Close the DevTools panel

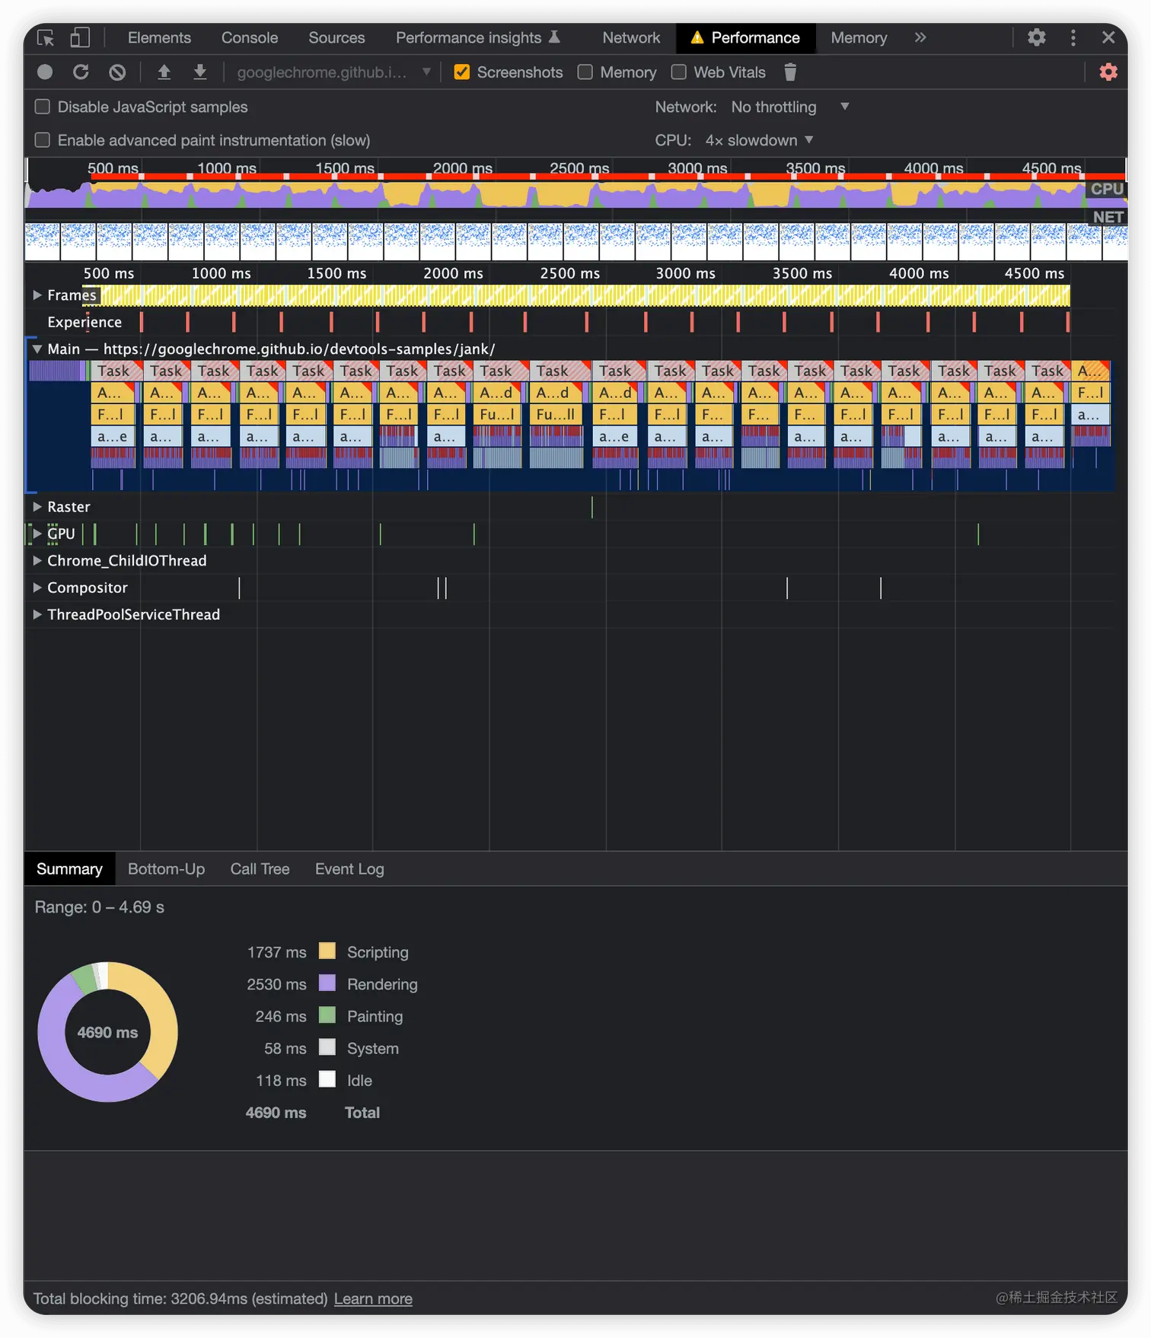tap(1108, 37)
